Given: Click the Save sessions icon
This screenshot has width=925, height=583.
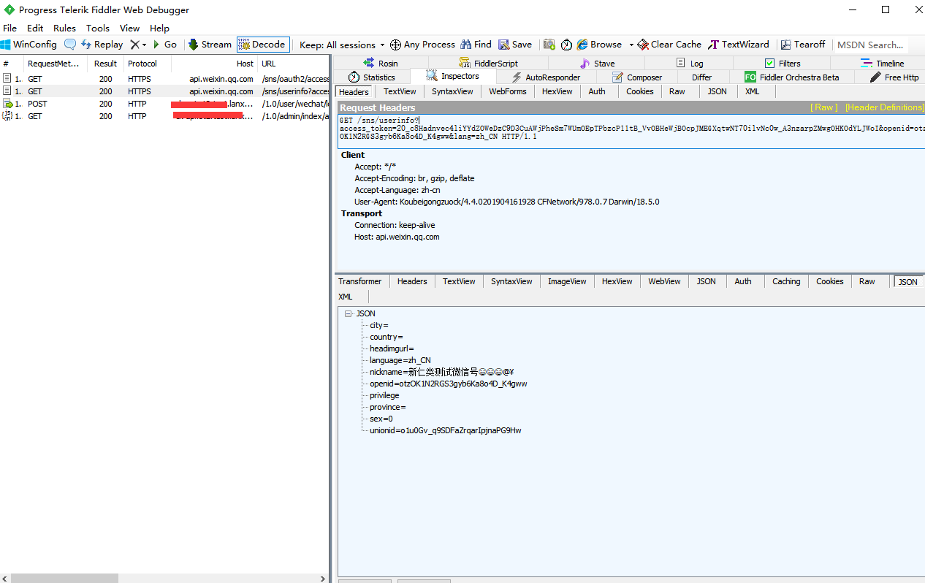Looking at the screenshot, I should (x=503, y=45).
